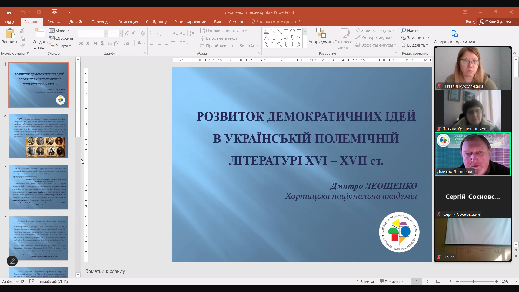
Task: Start slideshow from status bar icon
Action: [449, 281]
